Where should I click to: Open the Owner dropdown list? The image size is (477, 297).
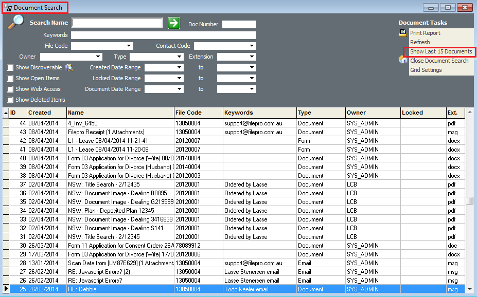tap(98, 57)
